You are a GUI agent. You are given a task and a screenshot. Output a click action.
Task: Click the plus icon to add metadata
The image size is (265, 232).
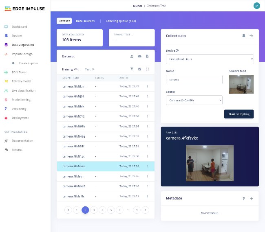(x=251, y=198)
